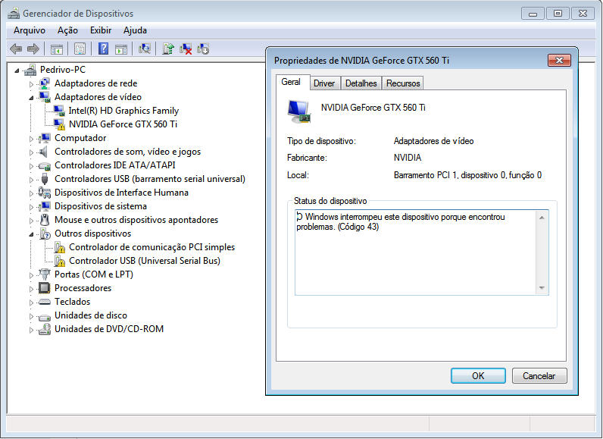Click the NVIDIA GeForce tree warning icon
The height and width of the screenshot is (439, 603).
pyautogui.click(x=59, y=124)
